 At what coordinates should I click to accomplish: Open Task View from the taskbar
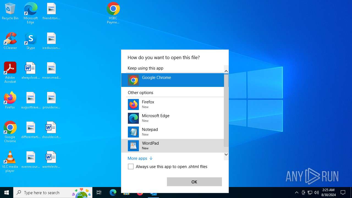[x=99, y=193]
